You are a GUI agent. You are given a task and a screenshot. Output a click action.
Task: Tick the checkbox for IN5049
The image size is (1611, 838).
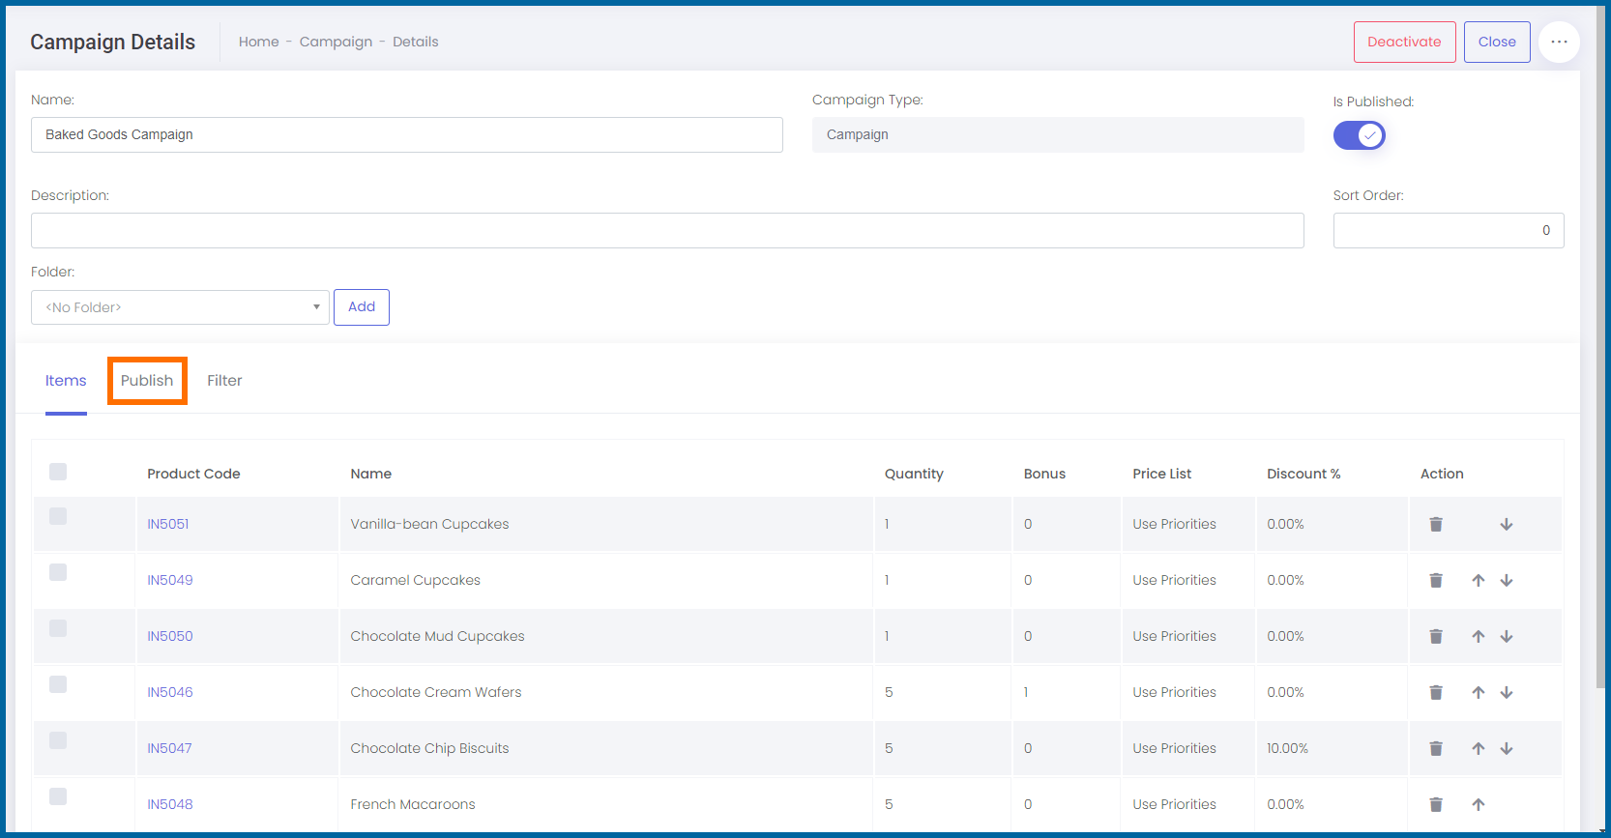pyautogui.click(x=58, y=572)
